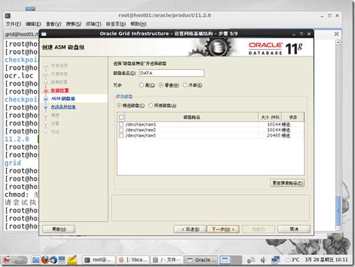Check the box for /dev/raw/raw3
This screenshot has height=267, width=355.
pos(121,135)
